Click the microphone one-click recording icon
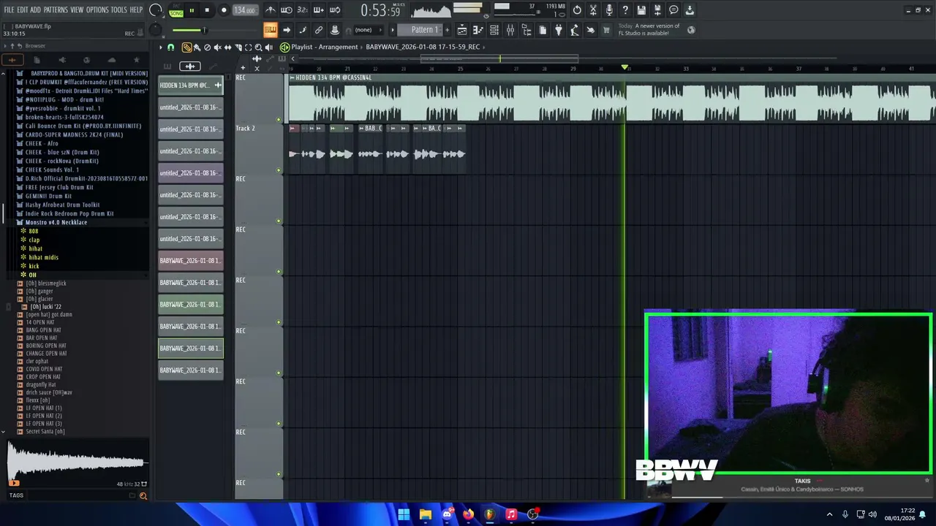Viewport: 936px width, 526px height. (609, 10)
